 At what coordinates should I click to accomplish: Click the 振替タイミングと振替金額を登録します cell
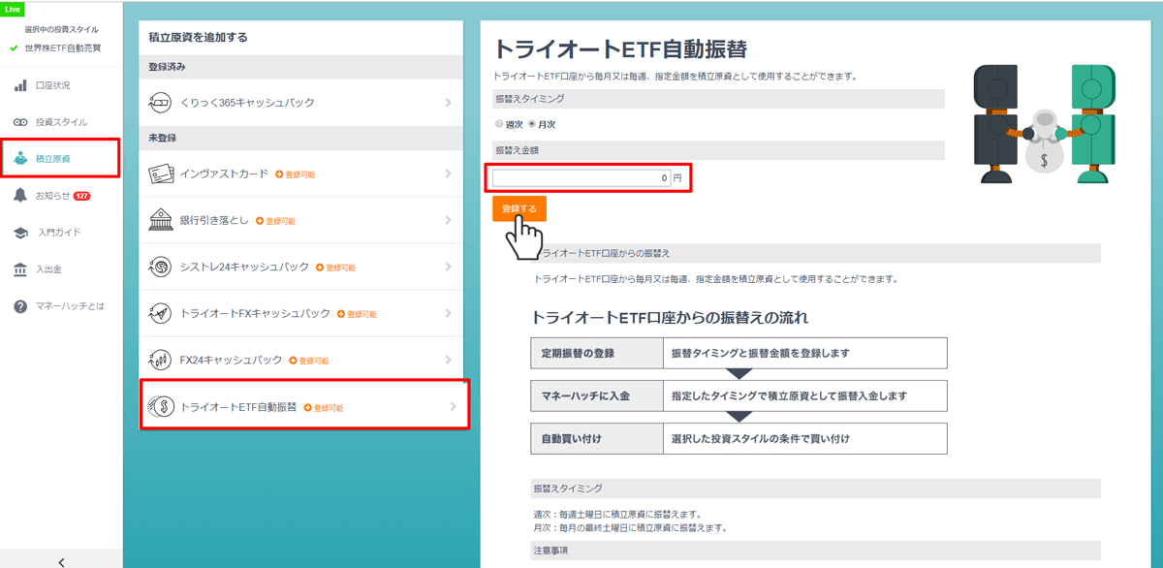coord(805,353)
